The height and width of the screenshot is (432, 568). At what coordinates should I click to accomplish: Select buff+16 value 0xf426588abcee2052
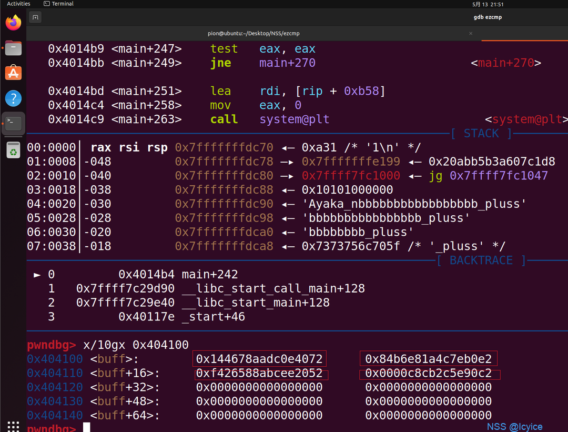coord(259,373)
